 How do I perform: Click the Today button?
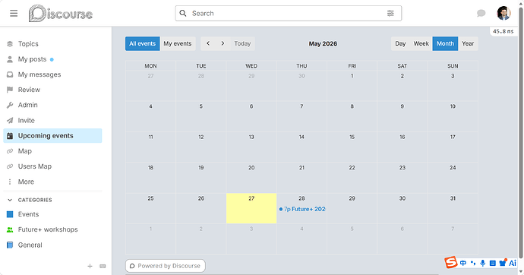pyautogui.click(x=242, y=44)
